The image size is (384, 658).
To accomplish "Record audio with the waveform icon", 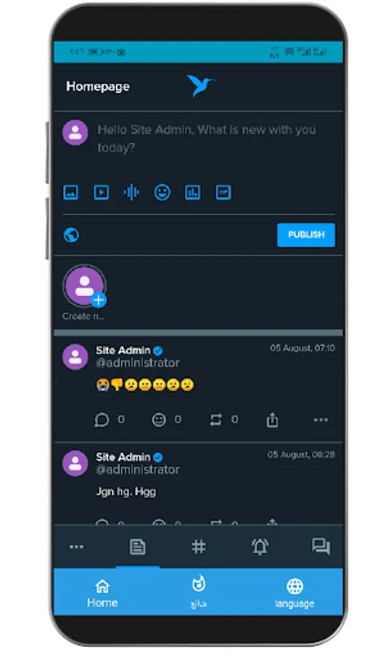I will [x=131, y=192].
